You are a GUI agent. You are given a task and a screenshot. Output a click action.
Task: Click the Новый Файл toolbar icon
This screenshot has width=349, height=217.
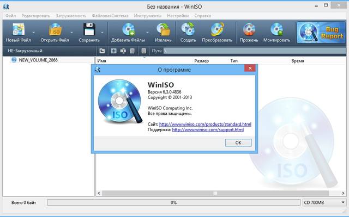coord(18,29)
